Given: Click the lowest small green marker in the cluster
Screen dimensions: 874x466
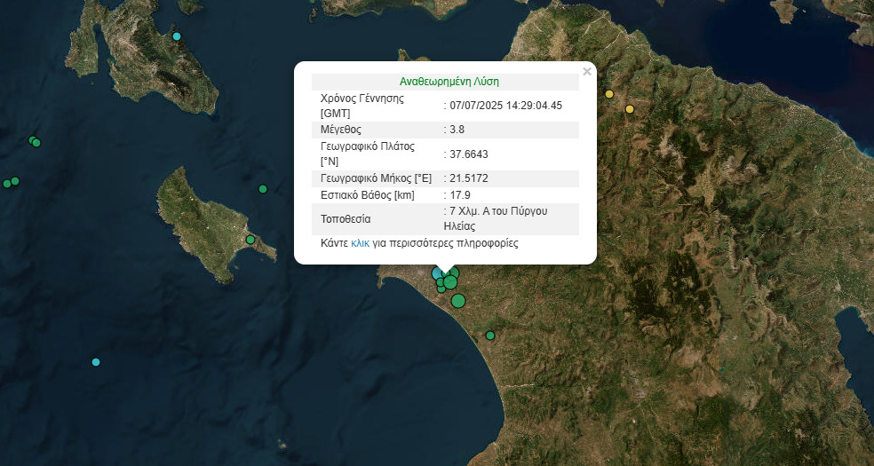Looking at the screenshot, I should pos(441,289).
